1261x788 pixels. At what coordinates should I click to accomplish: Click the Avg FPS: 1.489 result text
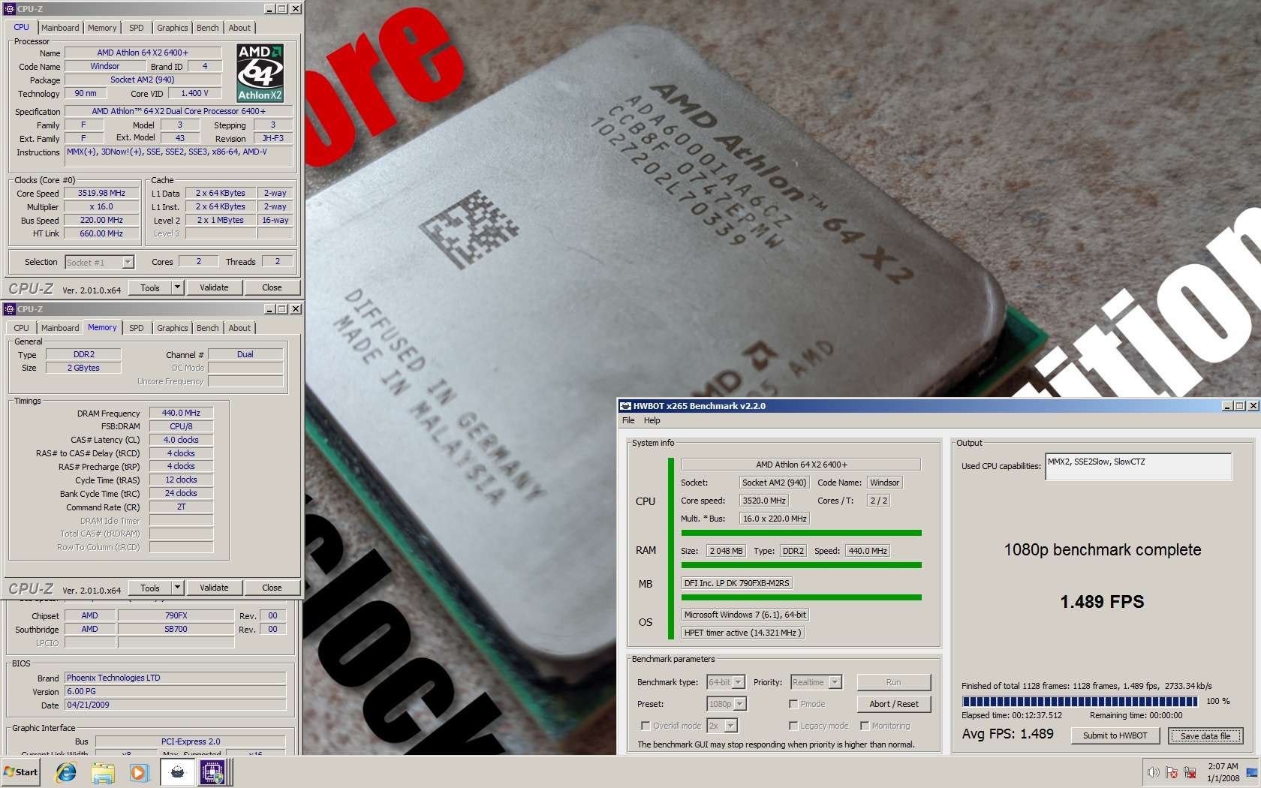[x=1007, y=734]
